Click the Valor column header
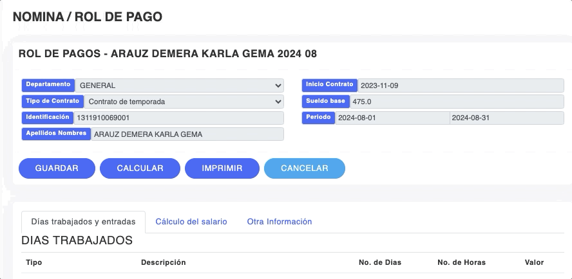572x279 pixels. (x=534, y=262)
